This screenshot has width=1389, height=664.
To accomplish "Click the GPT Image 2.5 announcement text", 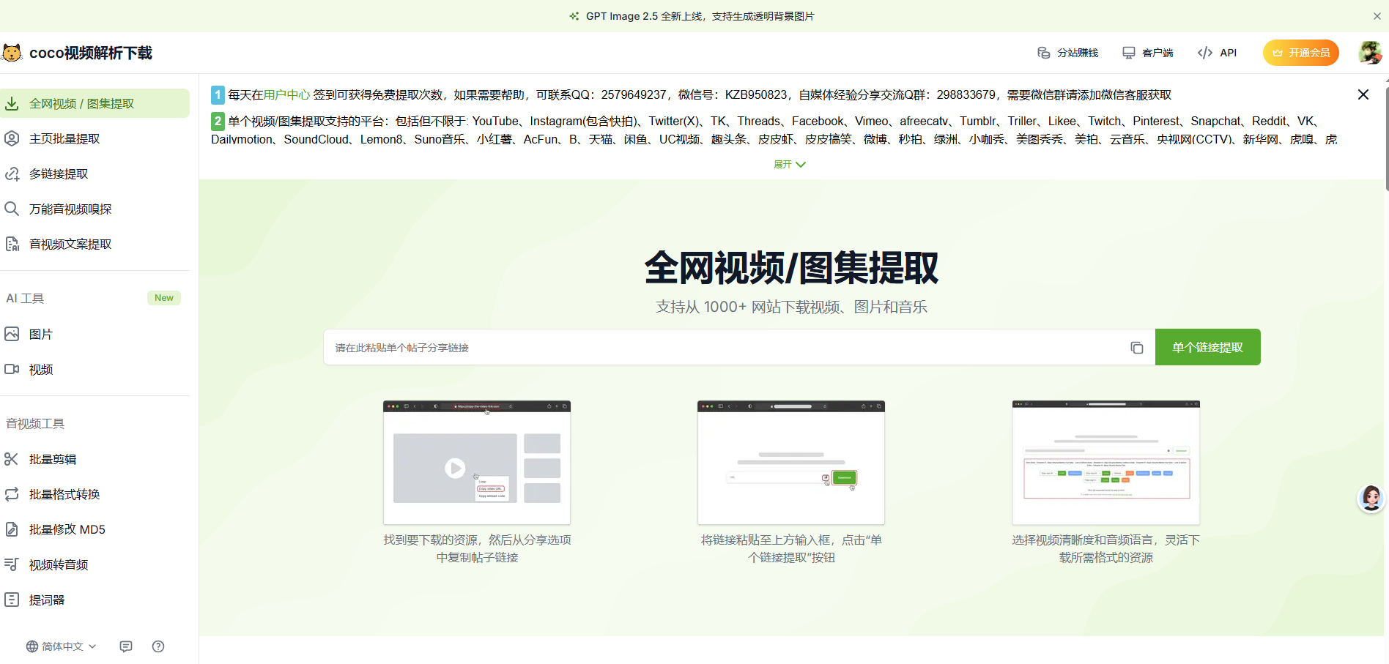I will point(700,16).
